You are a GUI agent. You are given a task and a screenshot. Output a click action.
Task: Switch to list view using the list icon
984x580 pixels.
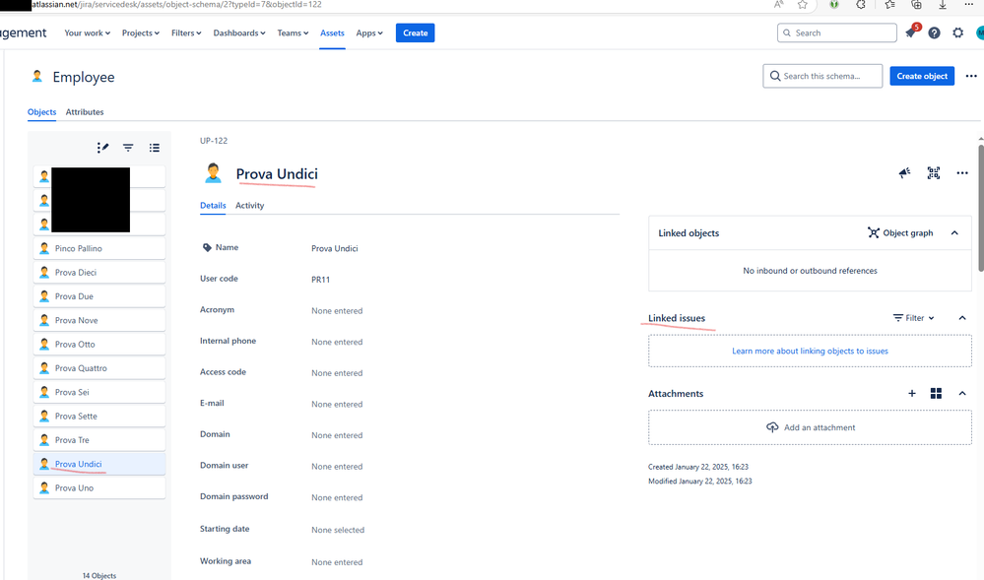coord(155,148)
